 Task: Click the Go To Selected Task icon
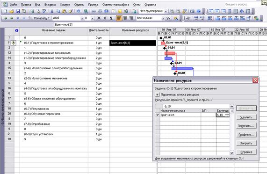pos(184,11)
